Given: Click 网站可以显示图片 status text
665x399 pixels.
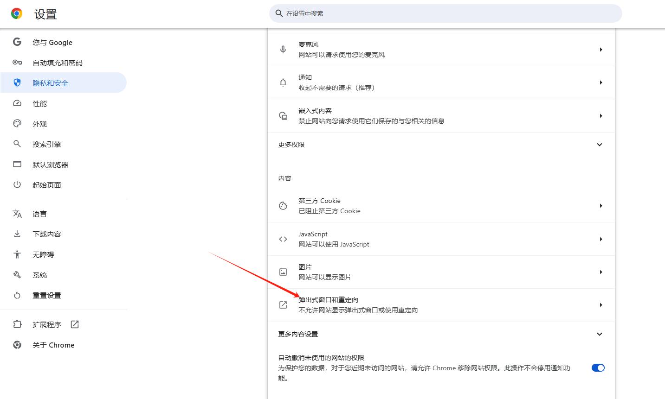Looking at the screenshot, I should [325, 277].
